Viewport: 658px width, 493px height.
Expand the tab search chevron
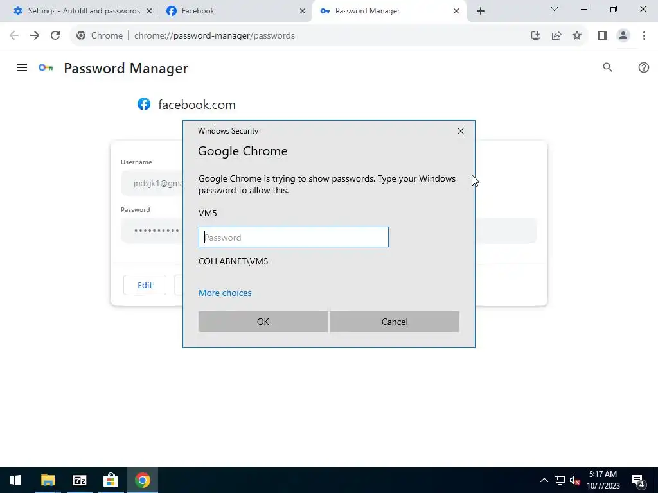click(x=555, y=9)
